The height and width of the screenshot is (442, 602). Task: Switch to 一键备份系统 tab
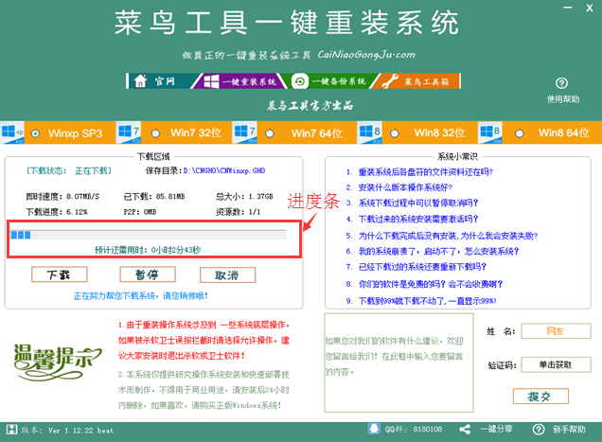(x=331, y=81)
